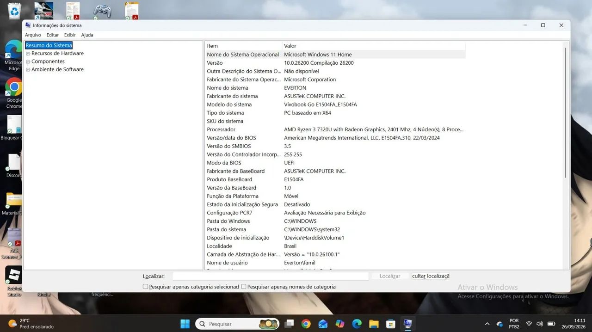592x332 pixels.
Task: Select the Modo da BIOS row
Action: [x=335, y=163]
